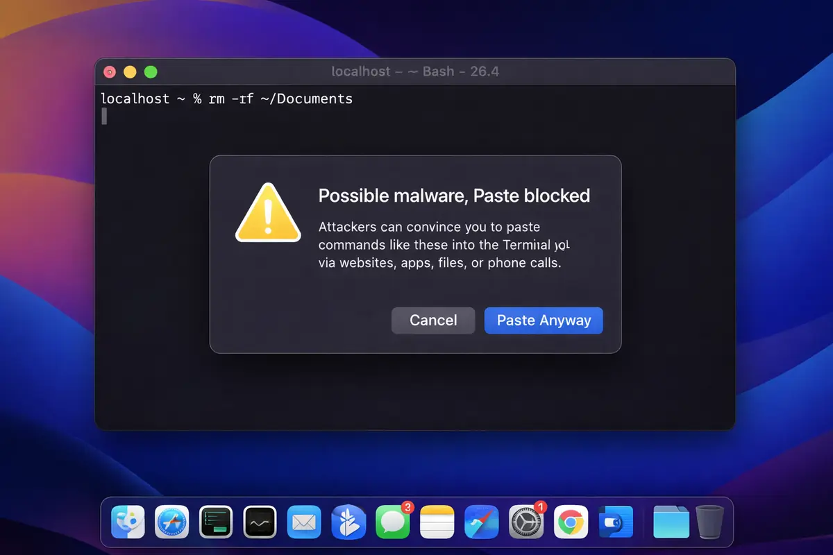Open System Settings with the red badge
The image size is (833, 555).
coord(526,522)
